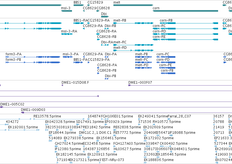232x164 pixels.
Task: Click the Dbi-PB protein label
Action: (x=110, y=76)
